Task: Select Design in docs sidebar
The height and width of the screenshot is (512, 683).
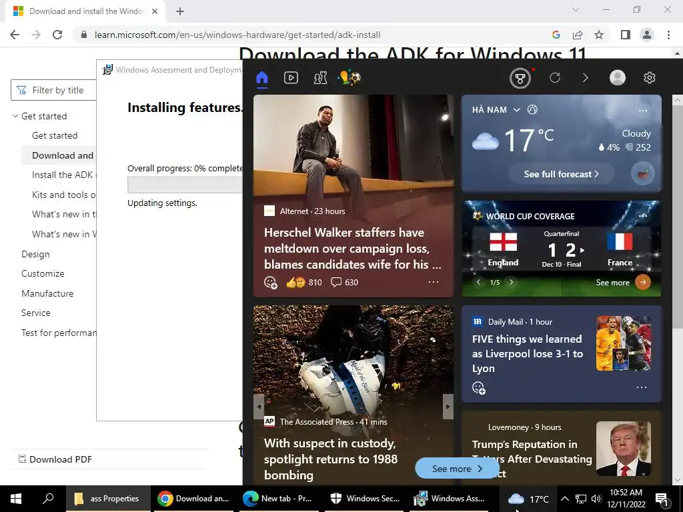Action: click(x=35, y=254)
